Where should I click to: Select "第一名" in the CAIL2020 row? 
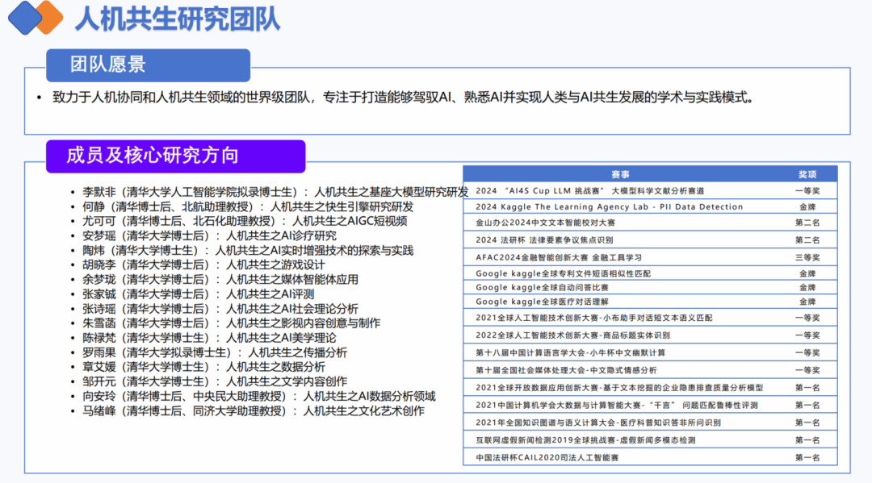[807, 458]
